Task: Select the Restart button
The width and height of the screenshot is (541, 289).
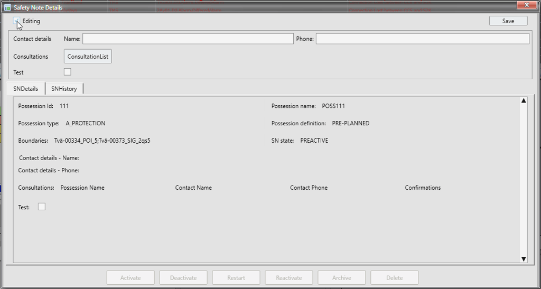Action: [x=236, y=278]
